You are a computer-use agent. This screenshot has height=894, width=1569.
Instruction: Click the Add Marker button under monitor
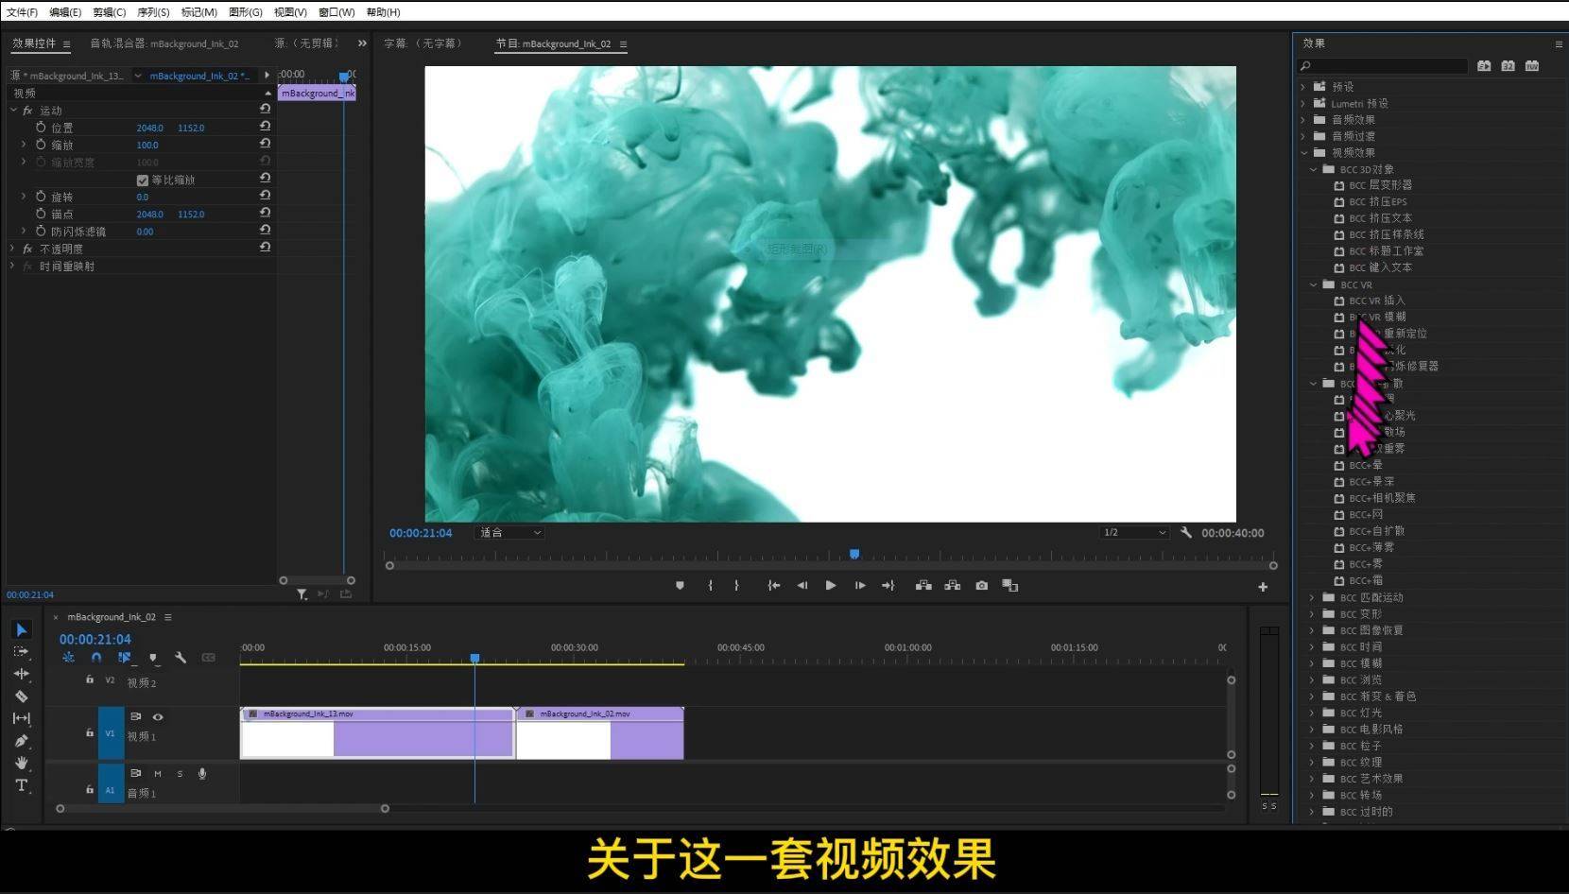coord(680,586)
